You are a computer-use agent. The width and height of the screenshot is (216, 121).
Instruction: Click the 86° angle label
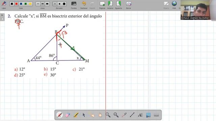[x=52, y=55]
